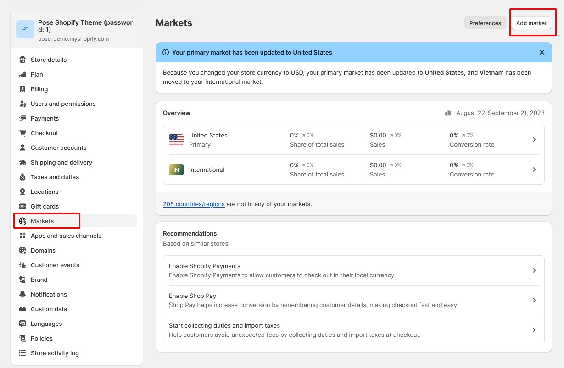Screen dimensions: 564x368
Task: Click the Add market button
Action: [531, 23]
